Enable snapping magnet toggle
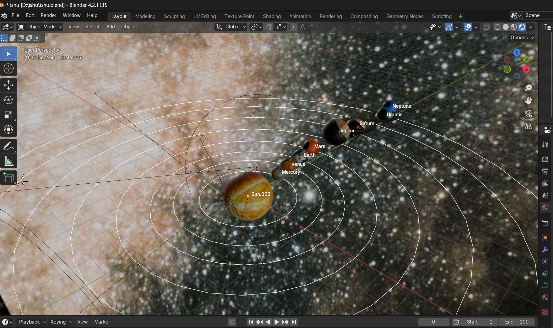 pyautogui.click(x=269, y=27)
